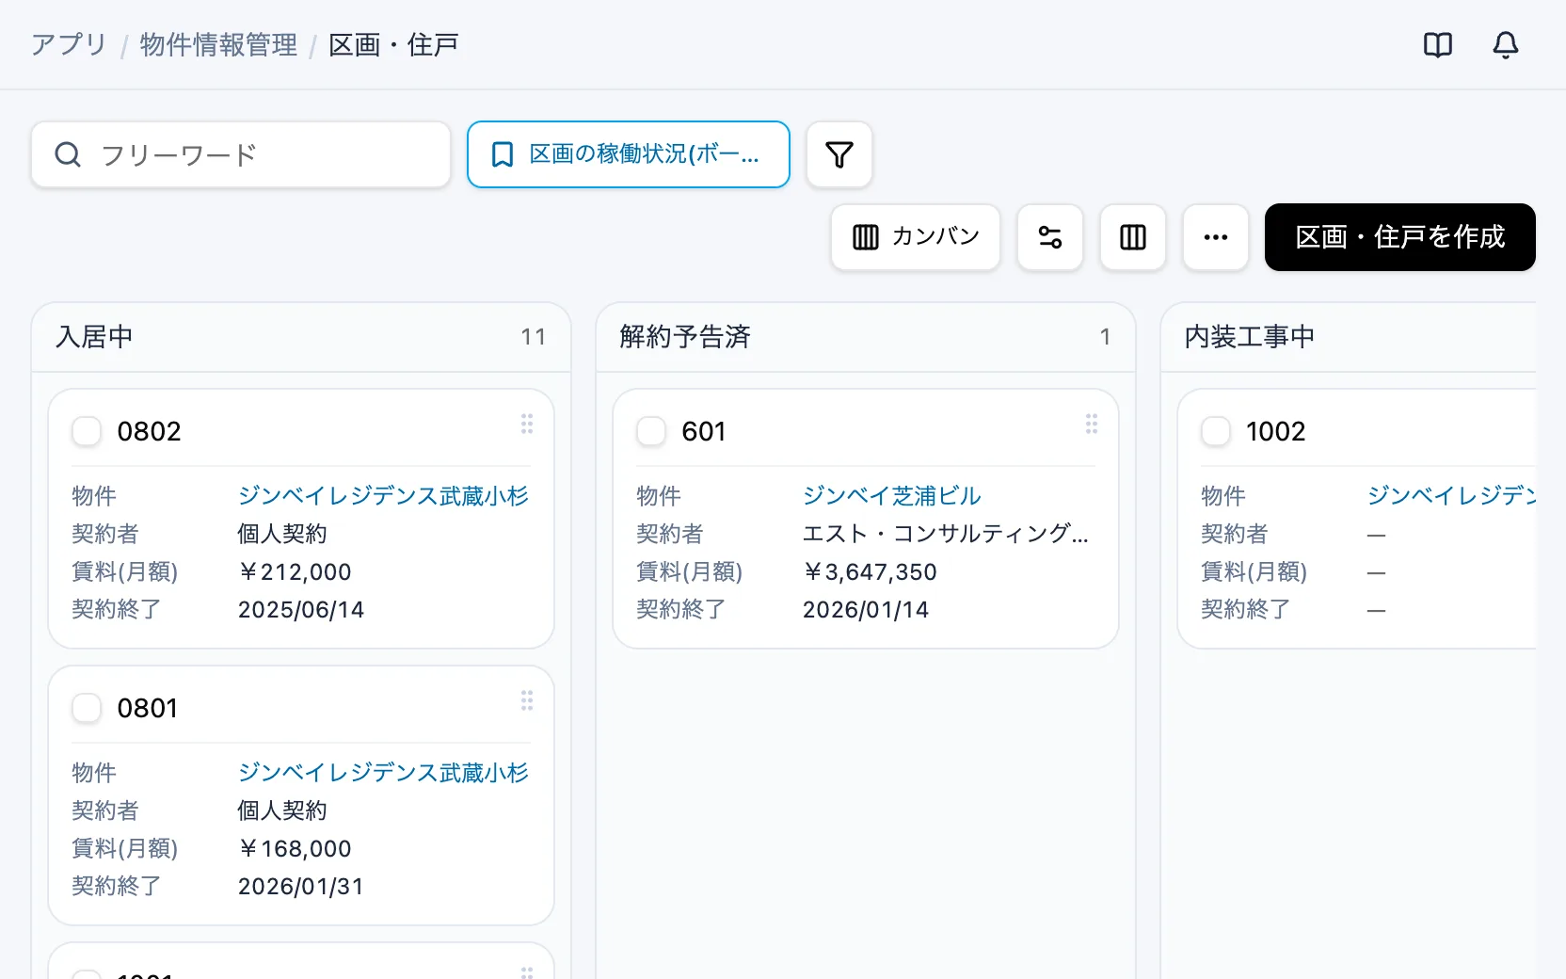Select checkbox for card 0801
Screen dimensions: 1566x979
pos(87,708)
